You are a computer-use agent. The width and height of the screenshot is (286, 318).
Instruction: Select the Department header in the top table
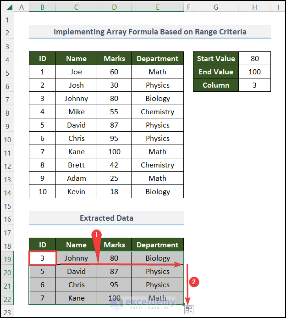point(157,59)
